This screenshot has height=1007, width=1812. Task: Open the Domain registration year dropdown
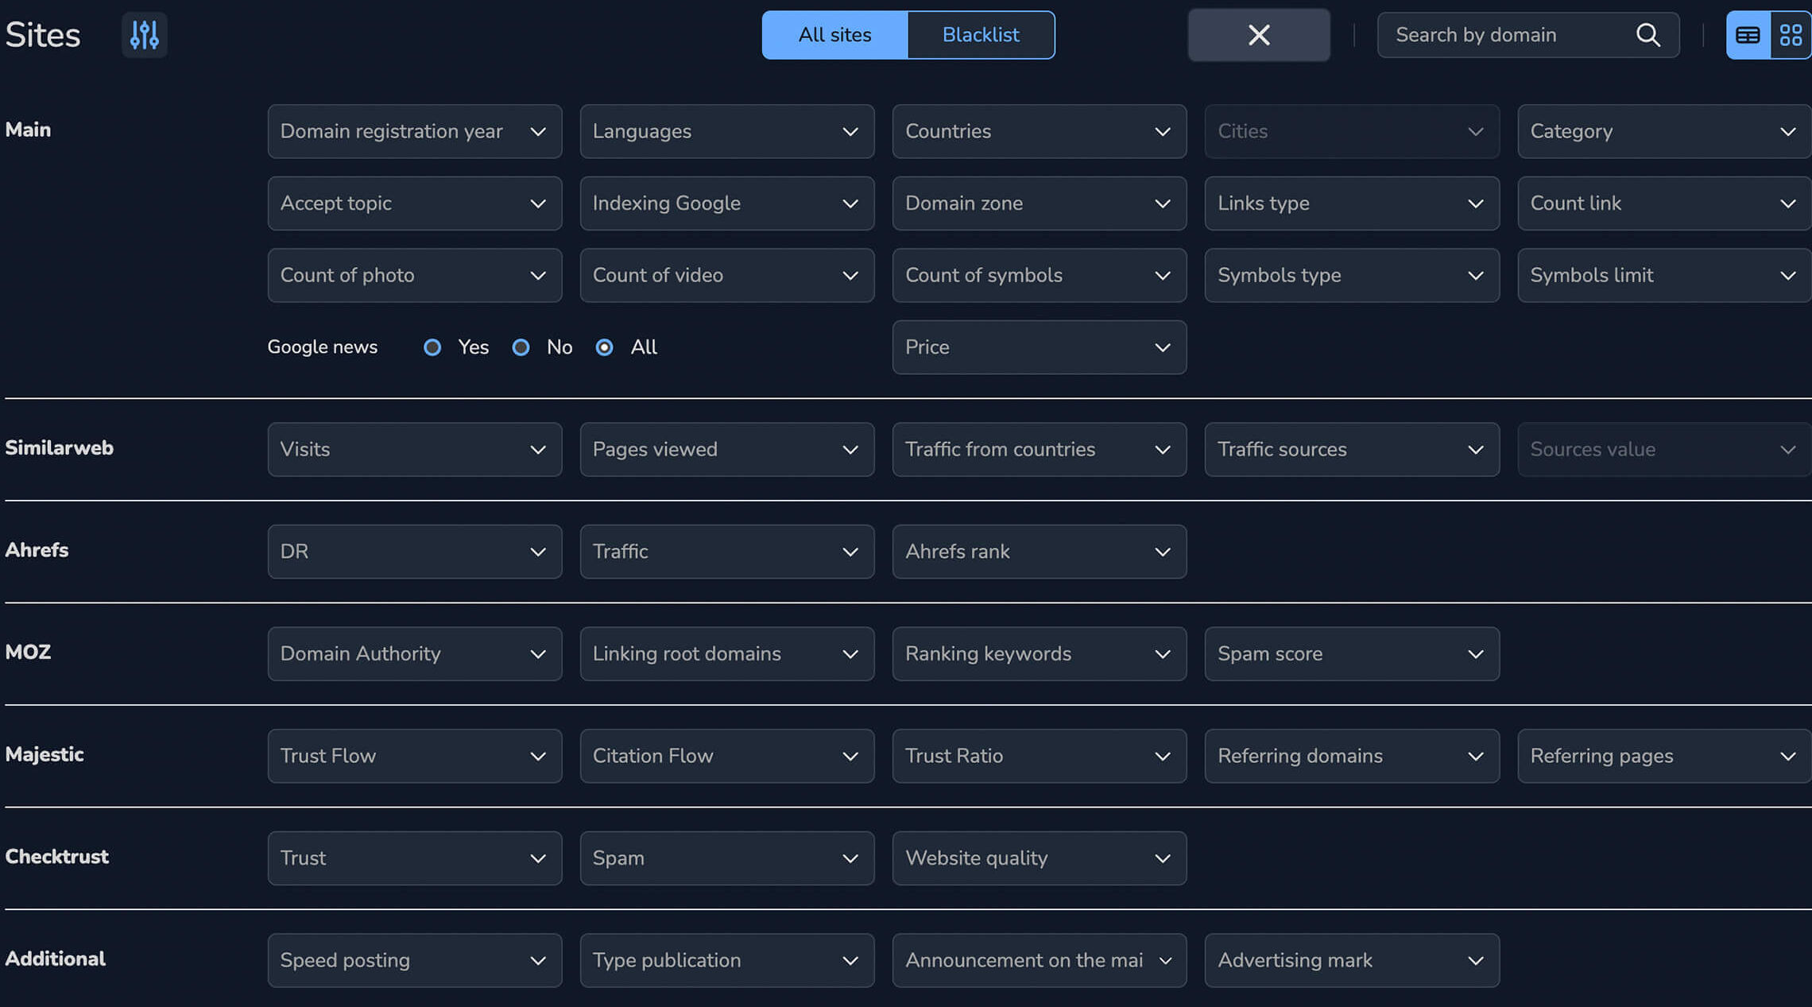click(414, 132)
